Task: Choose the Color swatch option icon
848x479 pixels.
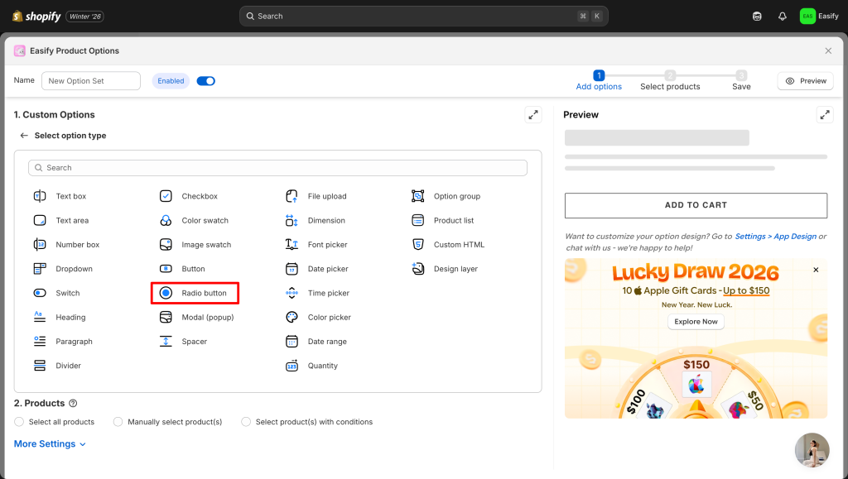Action: pyautogui.click(x=166, y=221)
